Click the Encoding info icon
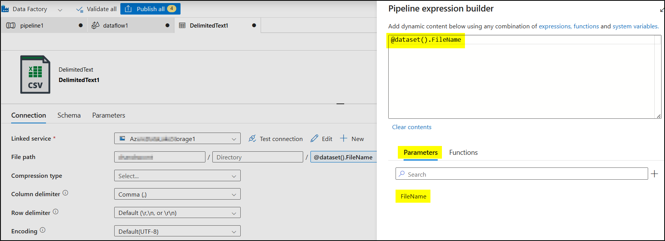This screenshot has height=241, width=665. pos(43,230)
